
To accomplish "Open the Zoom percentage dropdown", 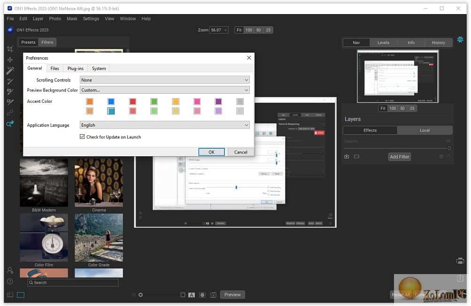I will [x=219, y=30].
